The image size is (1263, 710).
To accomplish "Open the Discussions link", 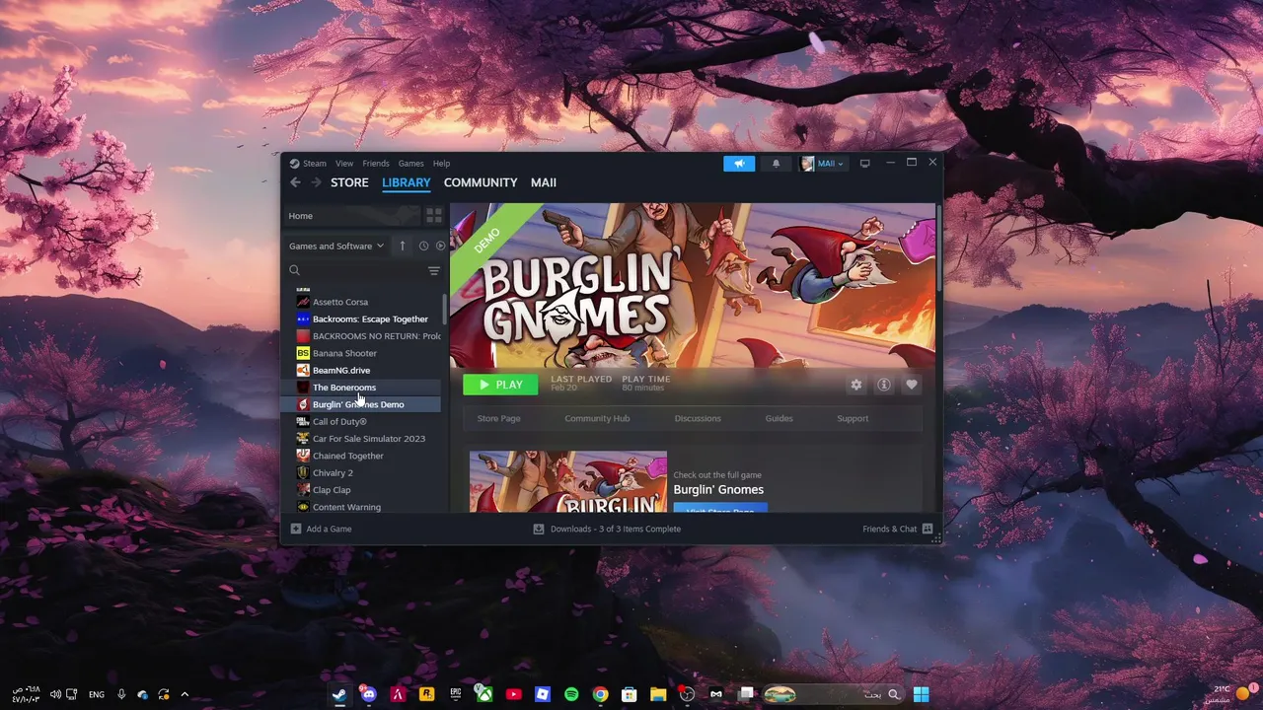I will coord(698,418).
